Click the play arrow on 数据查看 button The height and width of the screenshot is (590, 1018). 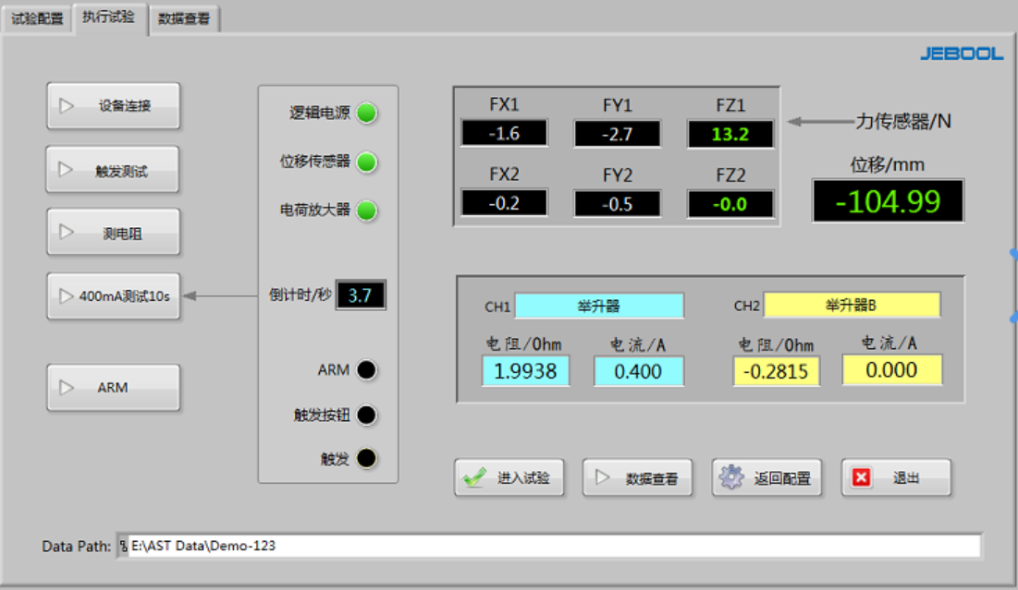(603, 477)
